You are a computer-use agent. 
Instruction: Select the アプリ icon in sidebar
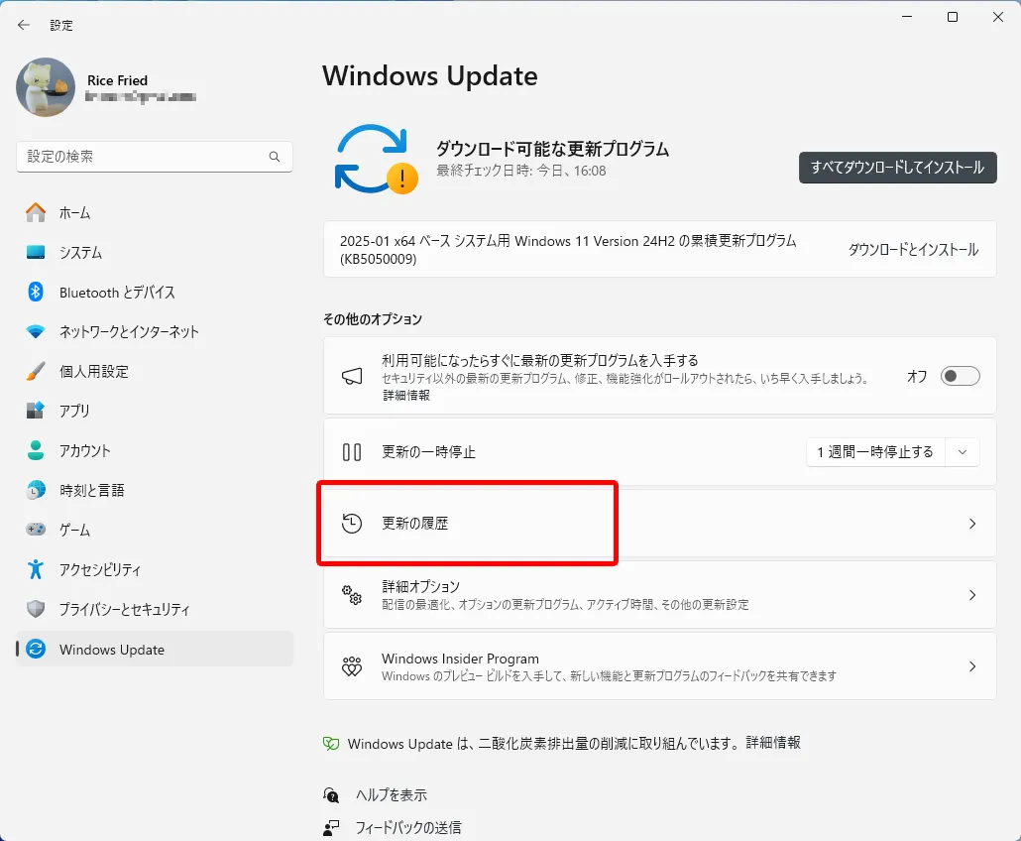pos(36,411)
